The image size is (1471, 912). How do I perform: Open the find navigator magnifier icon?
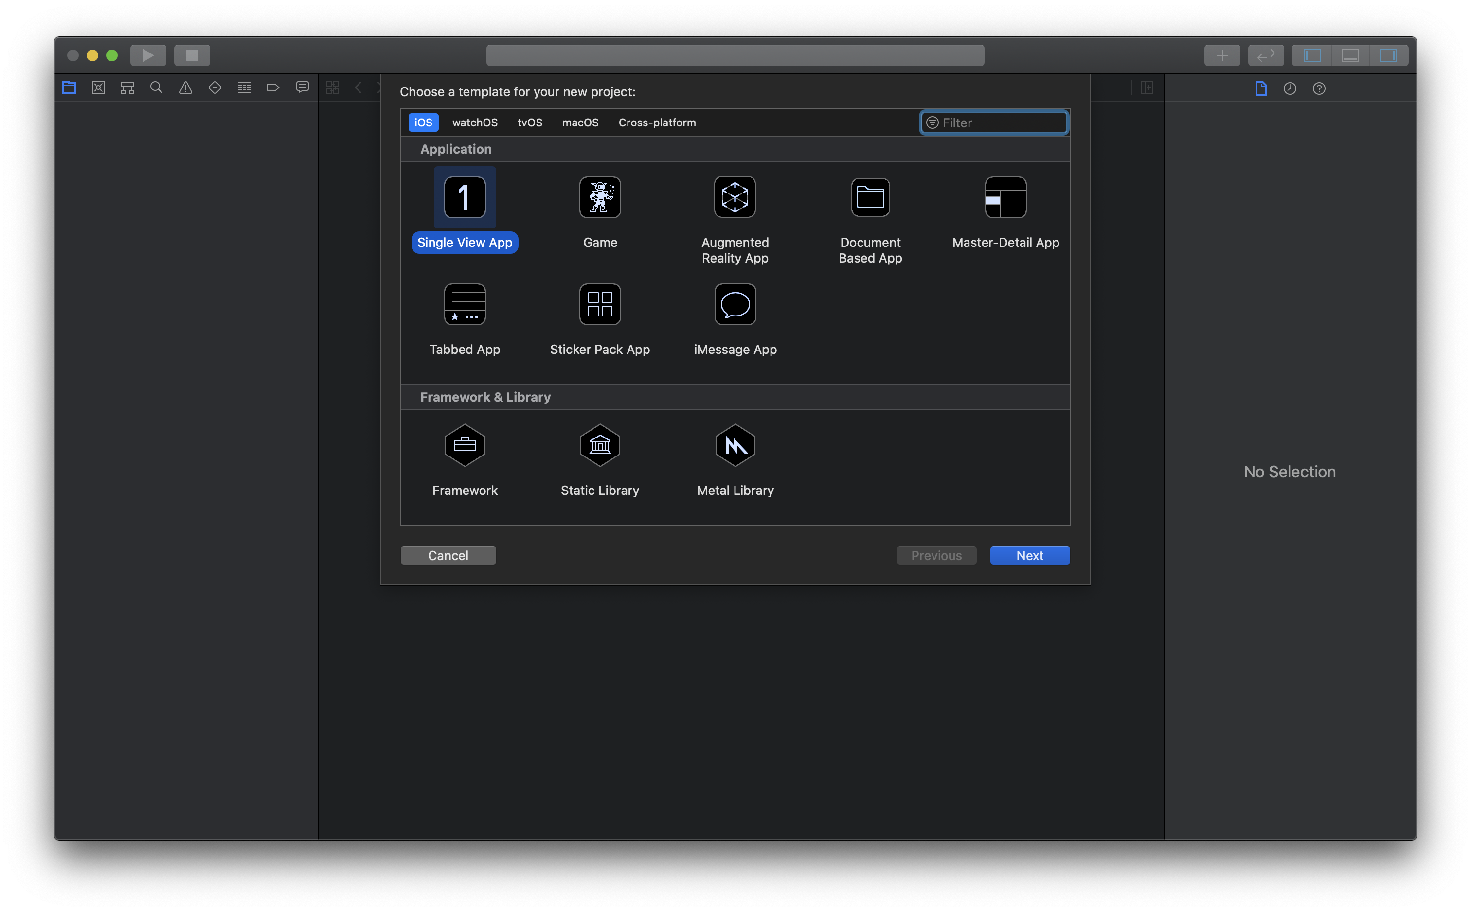point(156,88)
